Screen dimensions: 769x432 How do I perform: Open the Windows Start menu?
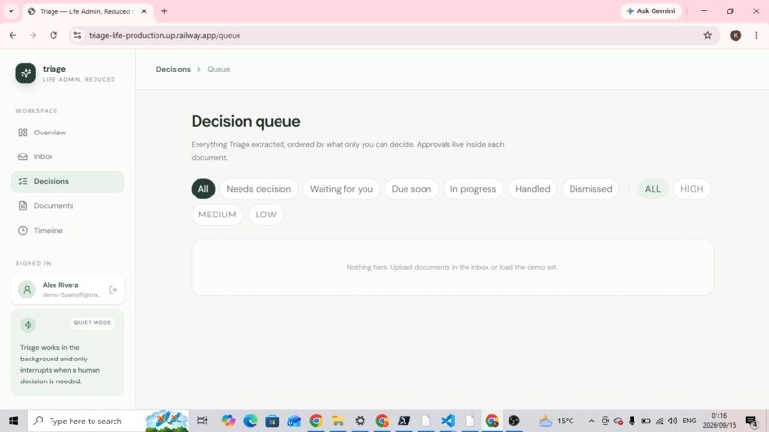(x=13, y=421)
